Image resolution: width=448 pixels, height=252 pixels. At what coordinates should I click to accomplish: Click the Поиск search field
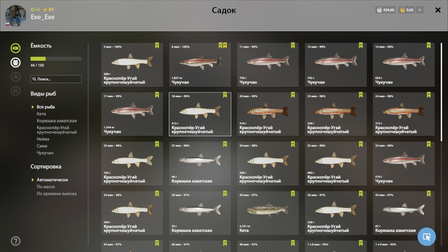(x=56, y=79)
